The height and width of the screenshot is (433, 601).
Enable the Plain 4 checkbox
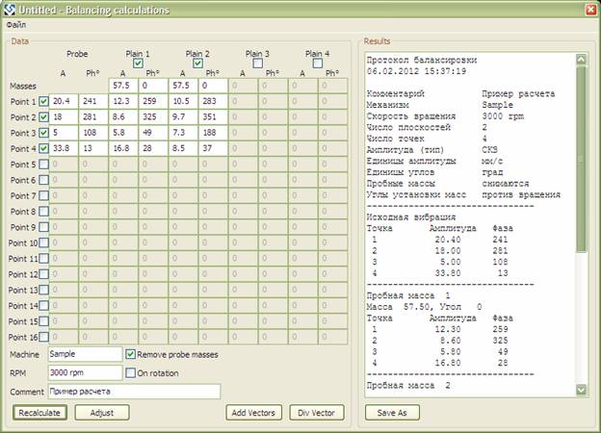coord(318,64)
